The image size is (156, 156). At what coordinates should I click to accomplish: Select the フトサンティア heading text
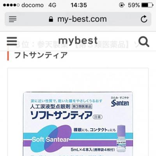[x=41, y=55]
